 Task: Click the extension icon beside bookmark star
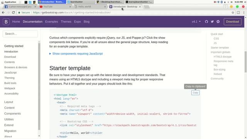click(239, 12)
